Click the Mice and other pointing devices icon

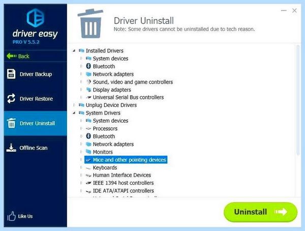click(x=88, y=160)
